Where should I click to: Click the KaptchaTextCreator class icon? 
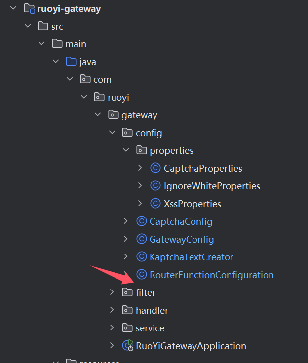point(142,257)
